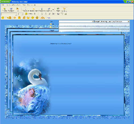The image size is (134, 124).
Task: Click the blue link after the emoticons
Action: pyautogui.click(x=49, y=18)
